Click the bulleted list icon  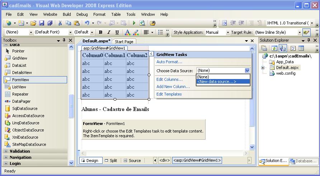click(161, 32)
